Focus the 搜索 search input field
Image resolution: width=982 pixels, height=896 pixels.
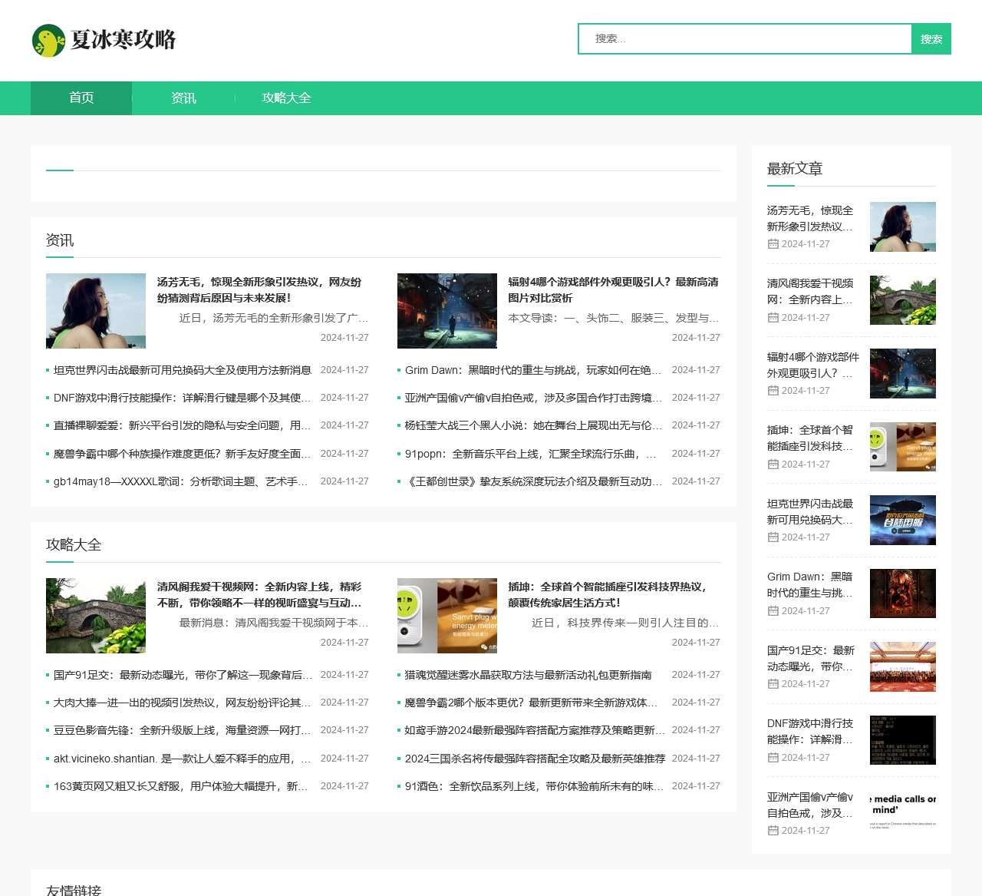tap(744, 39)
